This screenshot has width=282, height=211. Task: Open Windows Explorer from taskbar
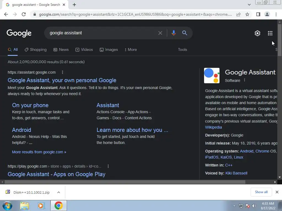click(25, 206)
